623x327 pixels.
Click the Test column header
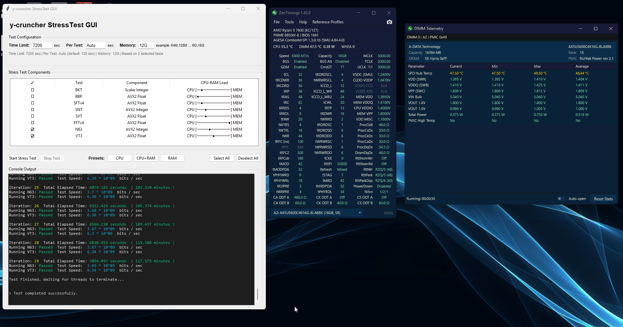click(x=79, y=83)
